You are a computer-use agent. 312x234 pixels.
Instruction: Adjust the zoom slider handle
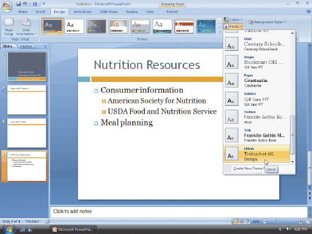278,221
